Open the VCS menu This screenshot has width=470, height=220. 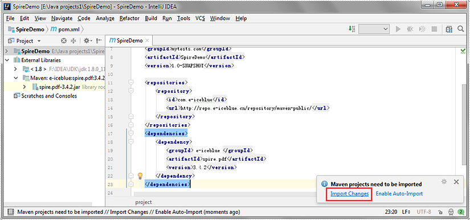(x=200, y=18)
